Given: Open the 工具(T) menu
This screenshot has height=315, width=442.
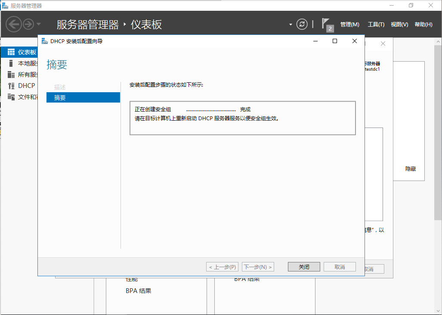Looking at the screenshot, I should tap(376, 24).
